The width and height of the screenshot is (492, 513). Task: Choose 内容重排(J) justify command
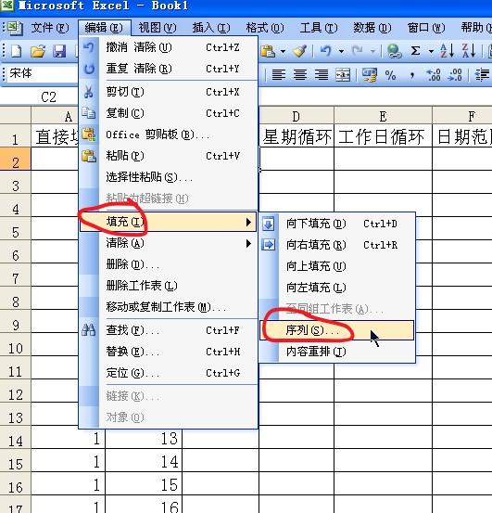click(x=337, y=352)
